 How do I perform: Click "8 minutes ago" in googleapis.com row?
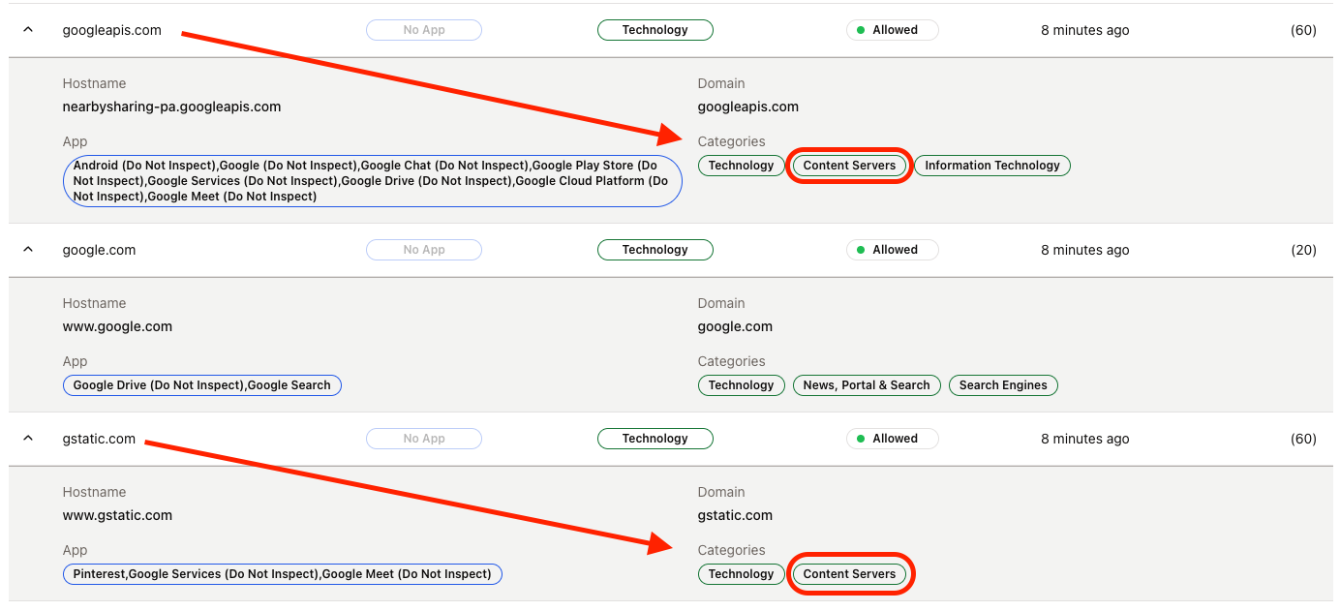1085,30
